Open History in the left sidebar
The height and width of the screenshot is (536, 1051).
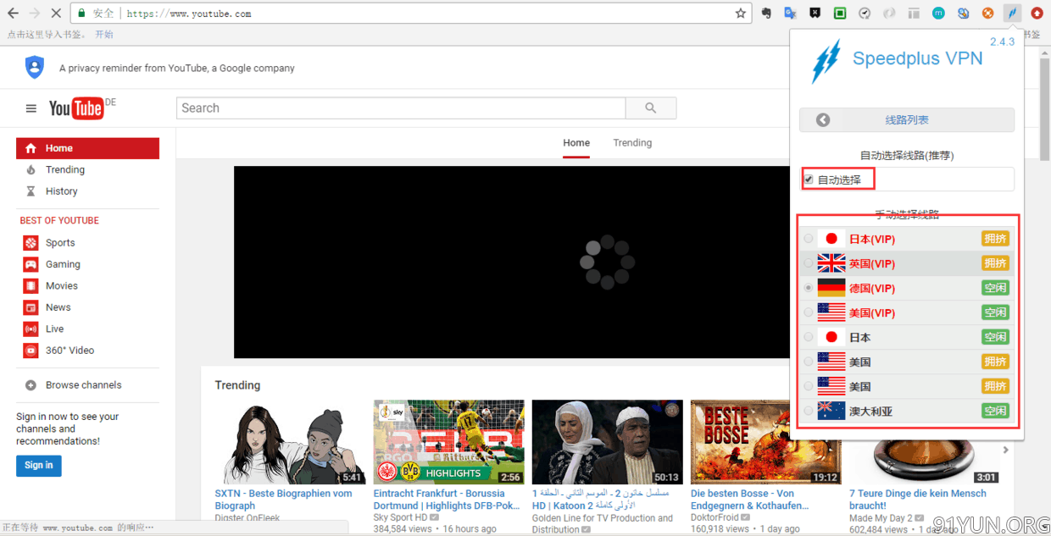(61, 191)
